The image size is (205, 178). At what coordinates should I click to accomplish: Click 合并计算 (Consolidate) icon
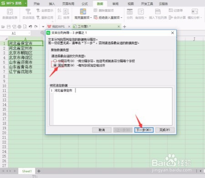click(x=171, y=17)
